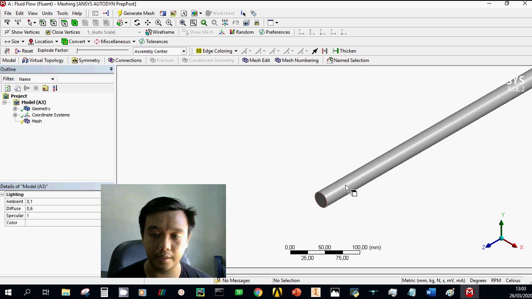This screenshot has height=299, width=532.
Task: Click Refresh icon in Outline toolbar
Action: point(7,88)
